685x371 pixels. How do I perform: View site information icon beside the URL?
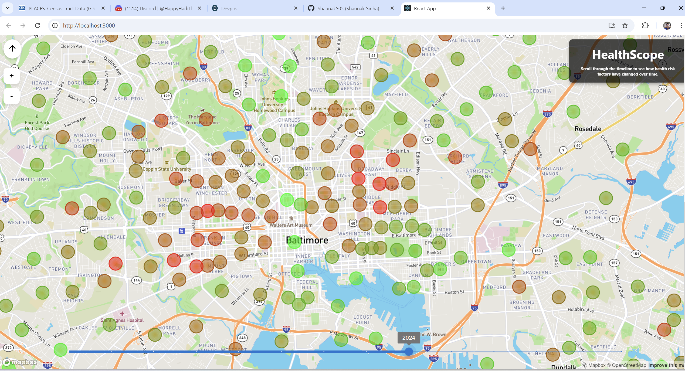(55, 25)
